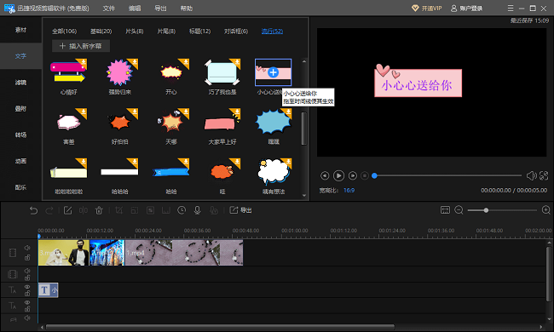The width and height of the screenshot is (554, 332).
Task: Step to next frame in preview
Action: (x=353, y=175)
